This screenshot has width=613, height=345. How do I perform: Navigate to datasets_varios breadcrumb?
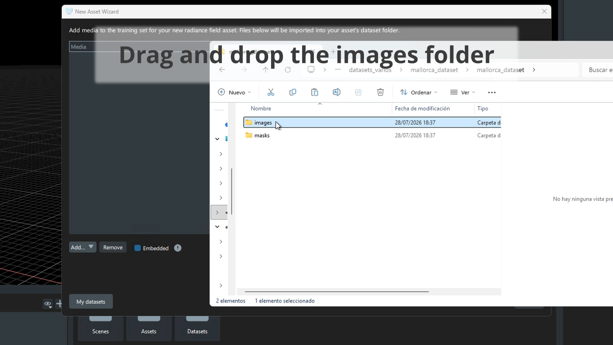(x=370, y=70)
